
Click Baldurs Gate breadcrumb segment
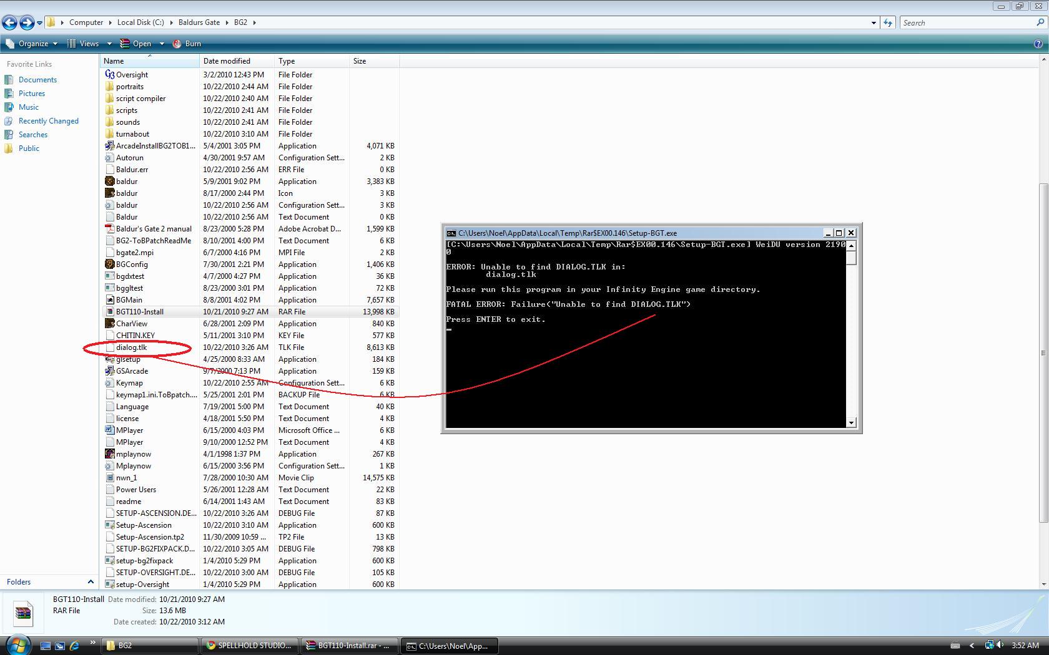coord(199,22)
